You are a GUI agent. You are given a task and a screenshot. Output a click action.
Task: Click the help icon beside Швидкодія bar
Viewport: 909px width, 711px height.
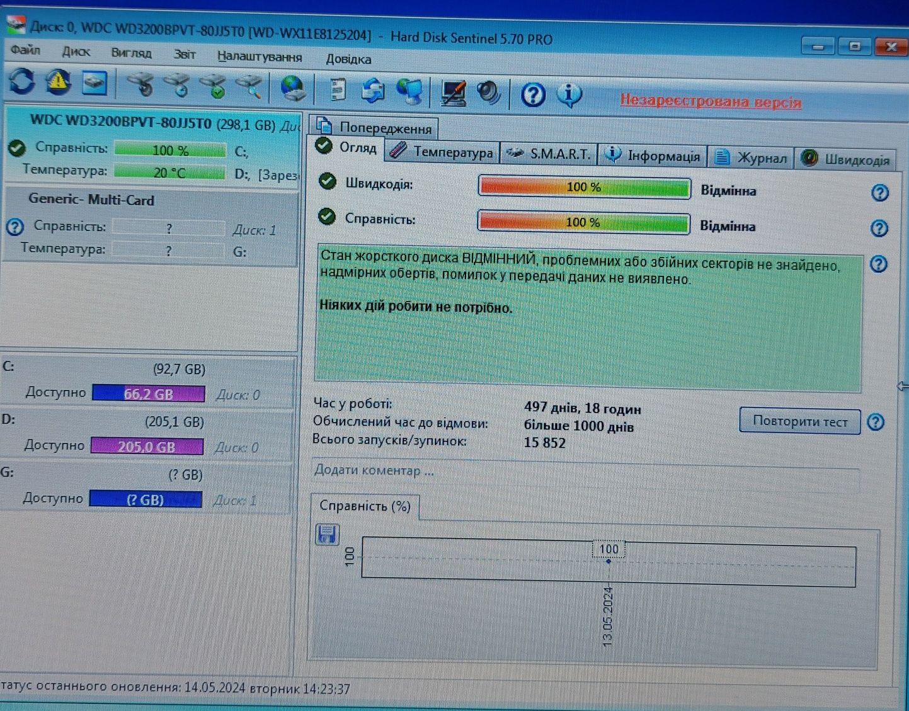(880, 193)
